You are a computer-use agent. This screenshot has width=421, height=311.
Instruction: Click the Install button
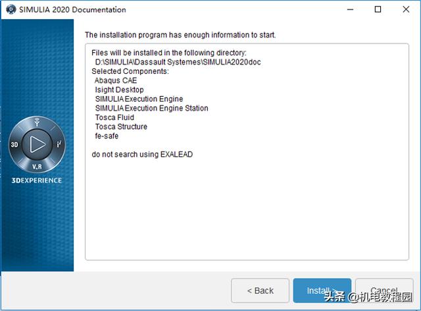tap(322, 291)
